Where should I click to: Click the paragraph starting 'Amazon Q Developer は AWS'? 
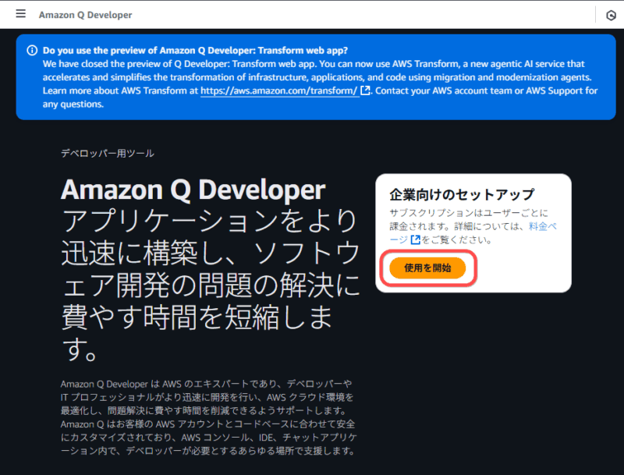[x=209, y=417]
